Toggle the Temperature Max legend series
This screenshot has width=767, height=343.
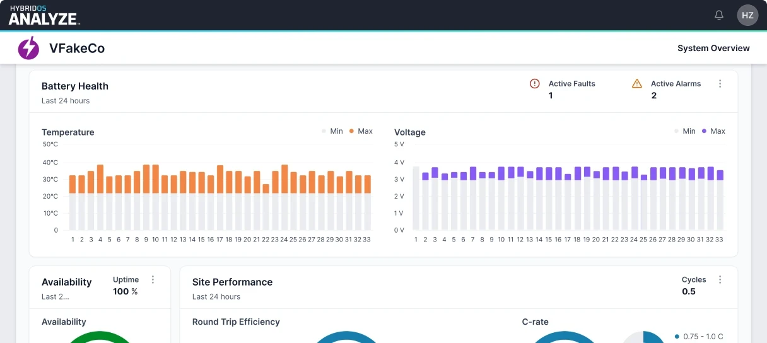click(361, 131)
